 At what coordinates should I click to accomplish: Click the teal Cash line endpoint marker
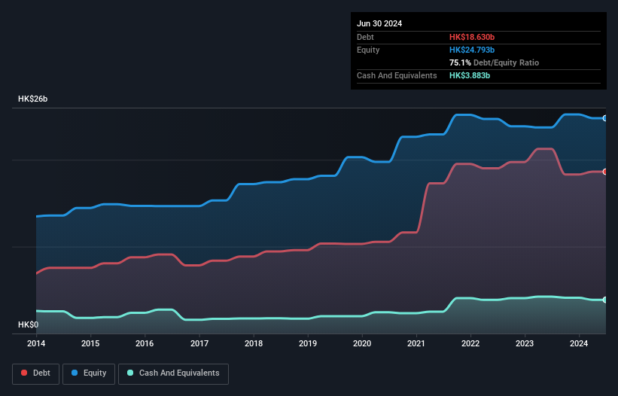604,300
